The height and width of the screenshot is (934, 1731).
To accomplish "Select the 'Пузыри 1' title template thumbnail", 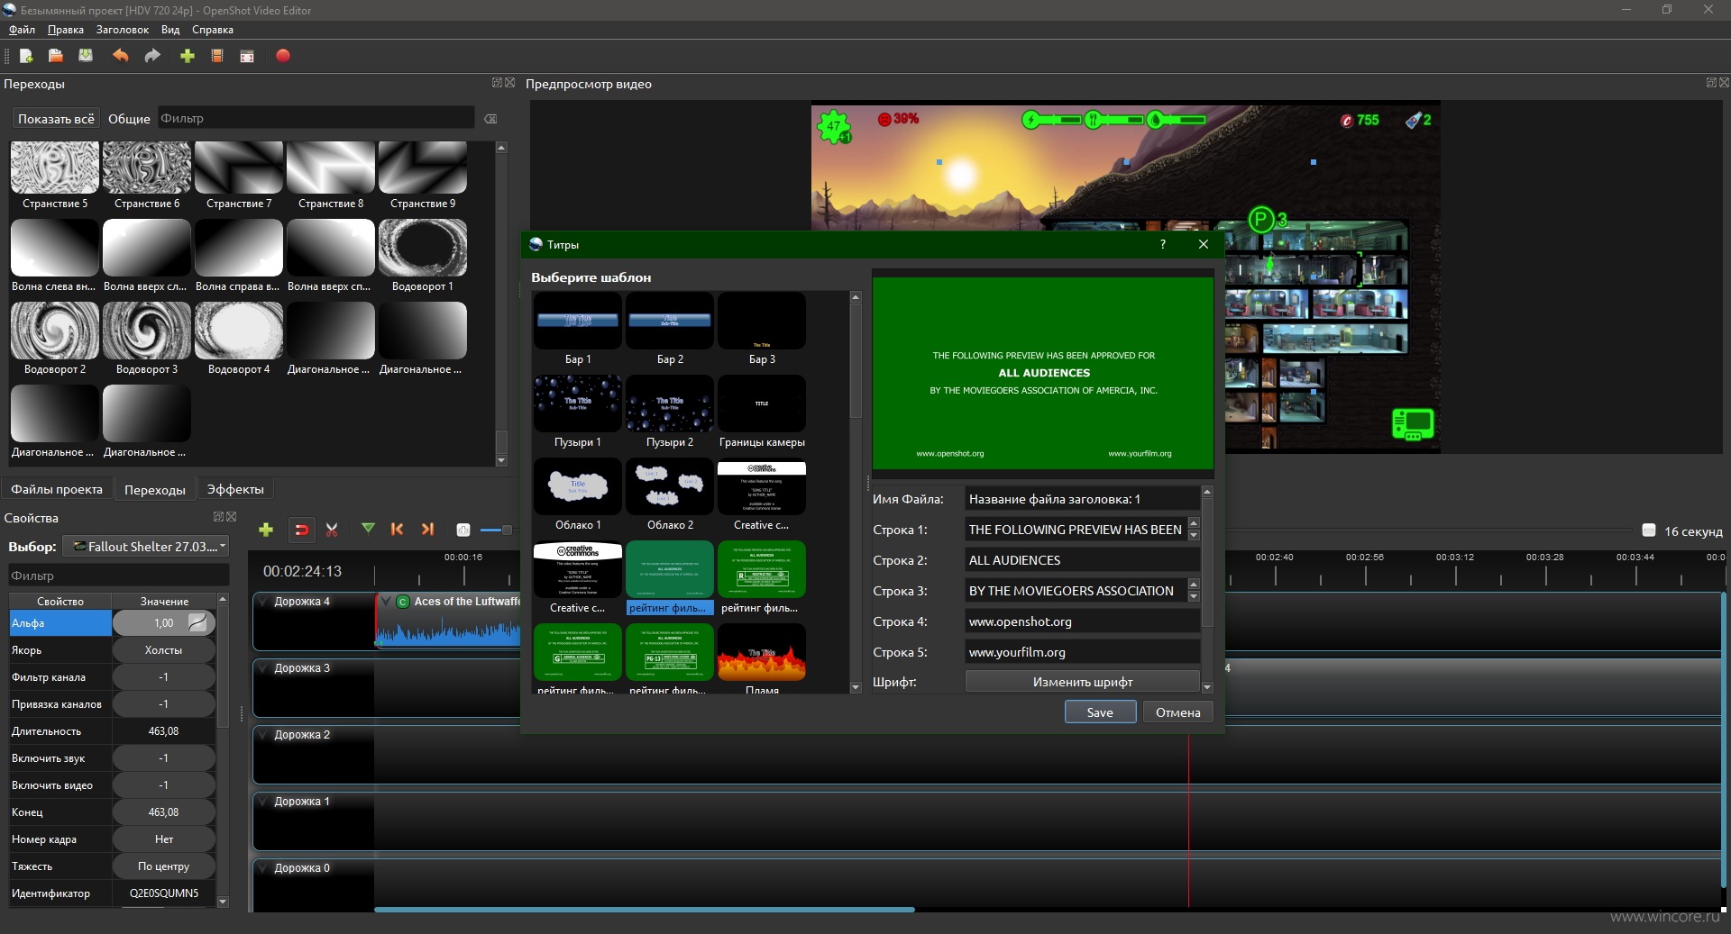I will (577, 404).
